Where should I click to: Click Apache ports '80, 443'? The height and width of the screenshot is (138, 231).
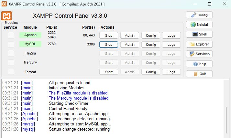[89, 35]
